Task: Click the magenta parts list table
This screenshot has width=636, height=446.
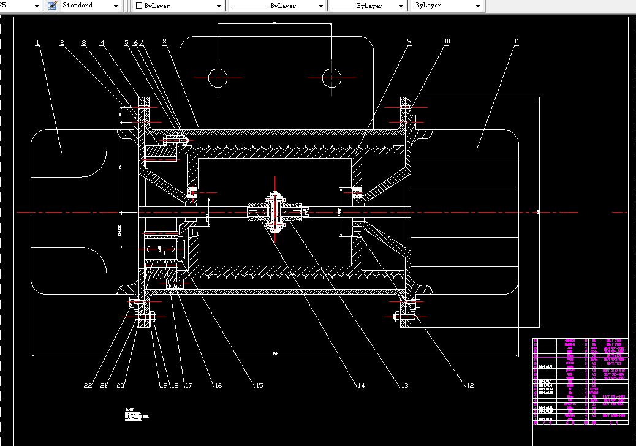Action: [580, 382]
